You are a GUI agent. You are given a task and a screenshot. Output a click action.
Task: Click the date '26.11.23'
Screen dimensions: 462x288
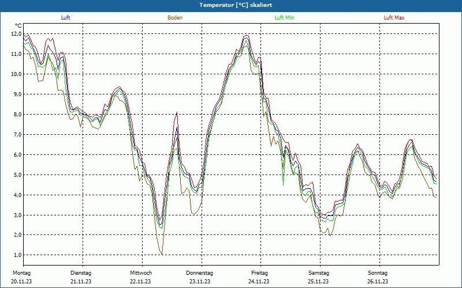[378, 282]
